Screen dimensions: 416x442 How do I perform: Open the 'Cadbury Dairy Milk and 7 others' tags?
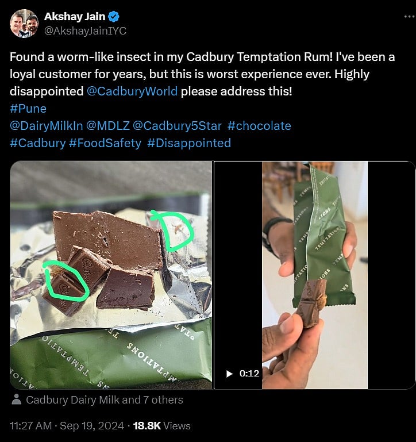tap(105, 400)
